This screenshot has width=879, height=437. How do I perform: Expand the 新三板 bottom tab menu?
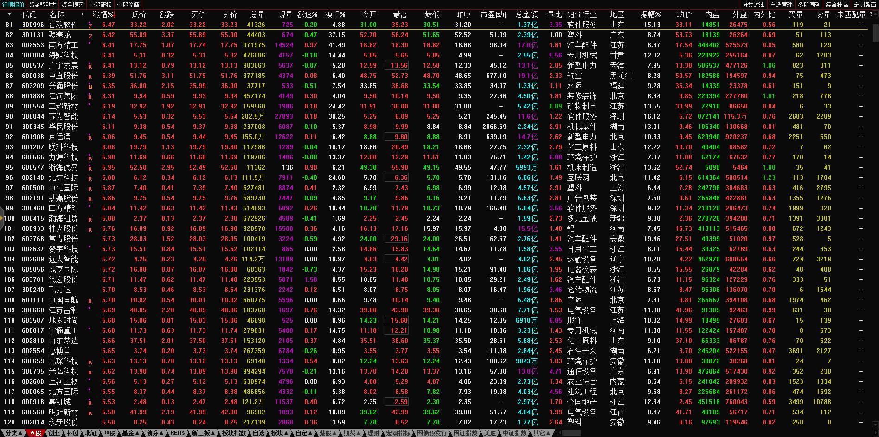tap(203, 433)
